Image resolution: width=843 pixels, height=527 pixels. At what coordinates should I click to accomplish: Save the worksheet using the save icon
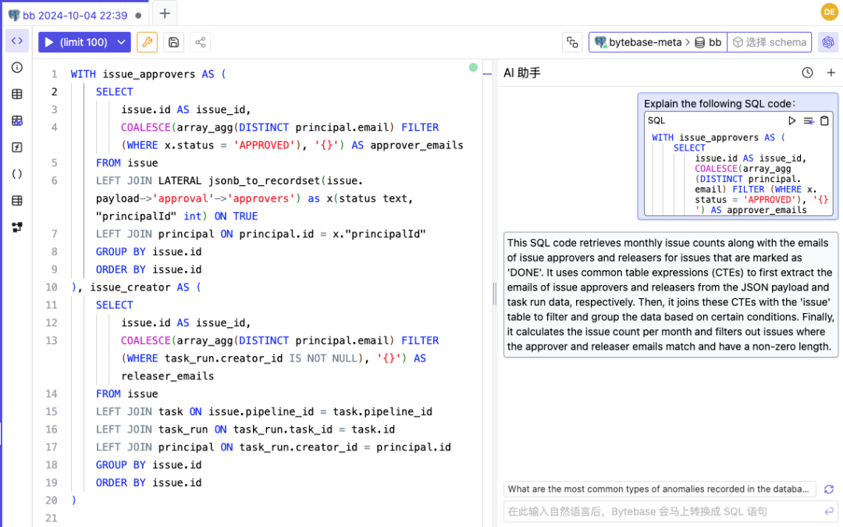click(x=173, y=41)
